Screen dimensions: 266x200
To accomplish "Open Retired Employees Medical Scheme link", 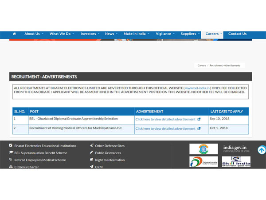I will tap(40, 160).
